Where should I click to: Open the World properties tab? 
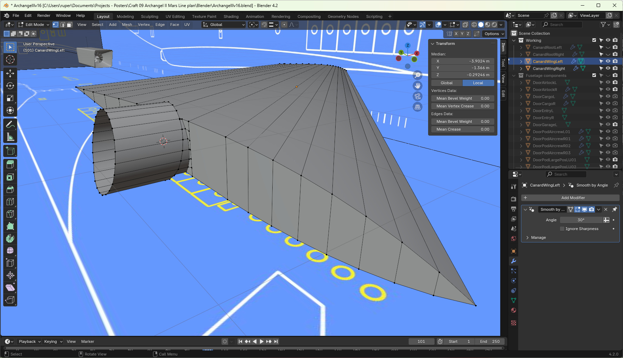(x=514, y=239)
